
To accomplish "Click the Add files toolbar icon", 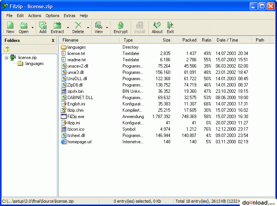I will (x=43, y=25).
